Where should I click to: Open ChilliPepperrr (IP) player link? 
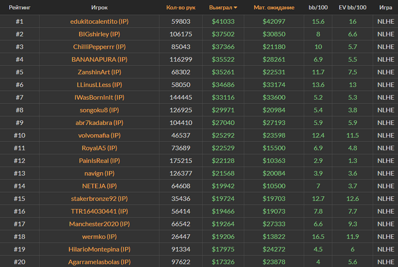coord(100,47)
